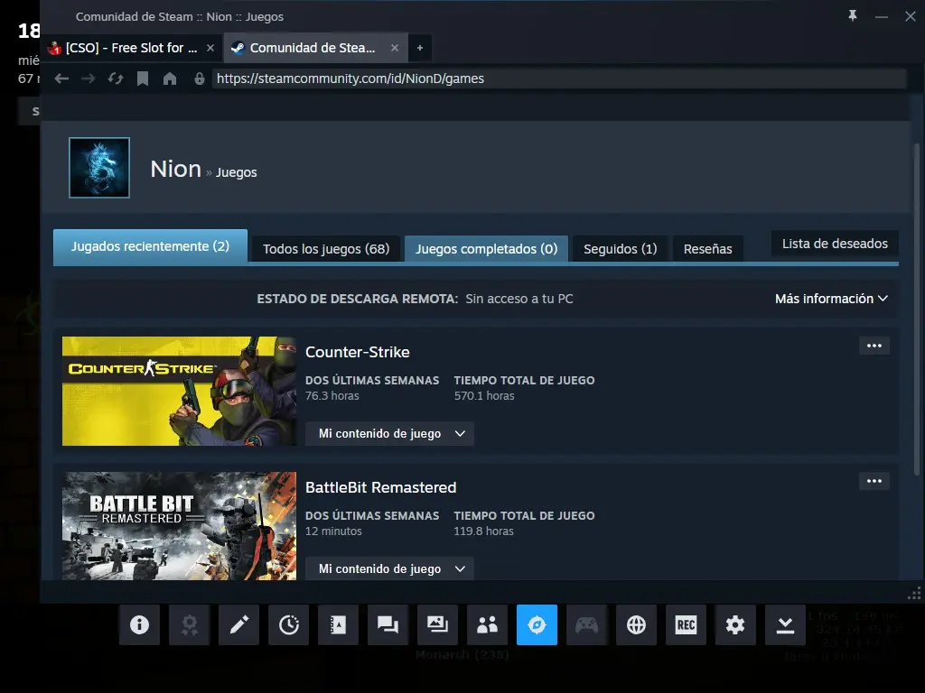Click the window resize grip corner
The width and height of the screenshot is (925, 693).
(x=914, y=594)
